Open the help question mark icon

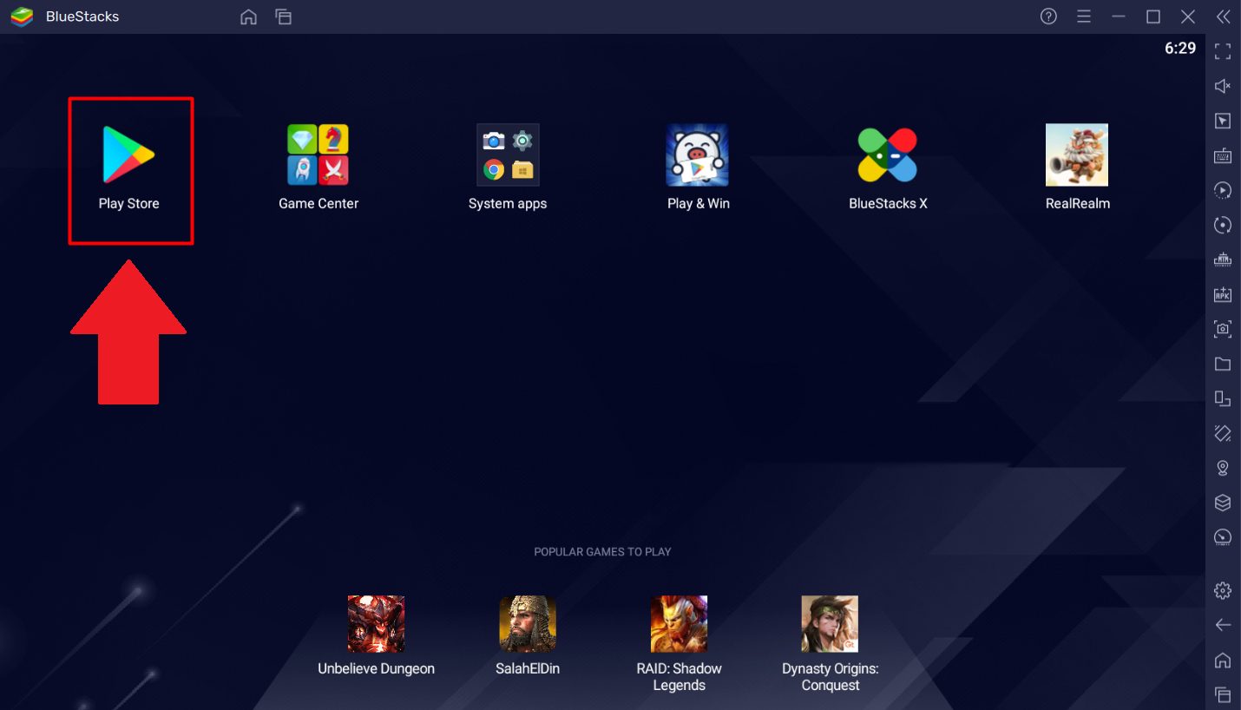pos(1048,16)
